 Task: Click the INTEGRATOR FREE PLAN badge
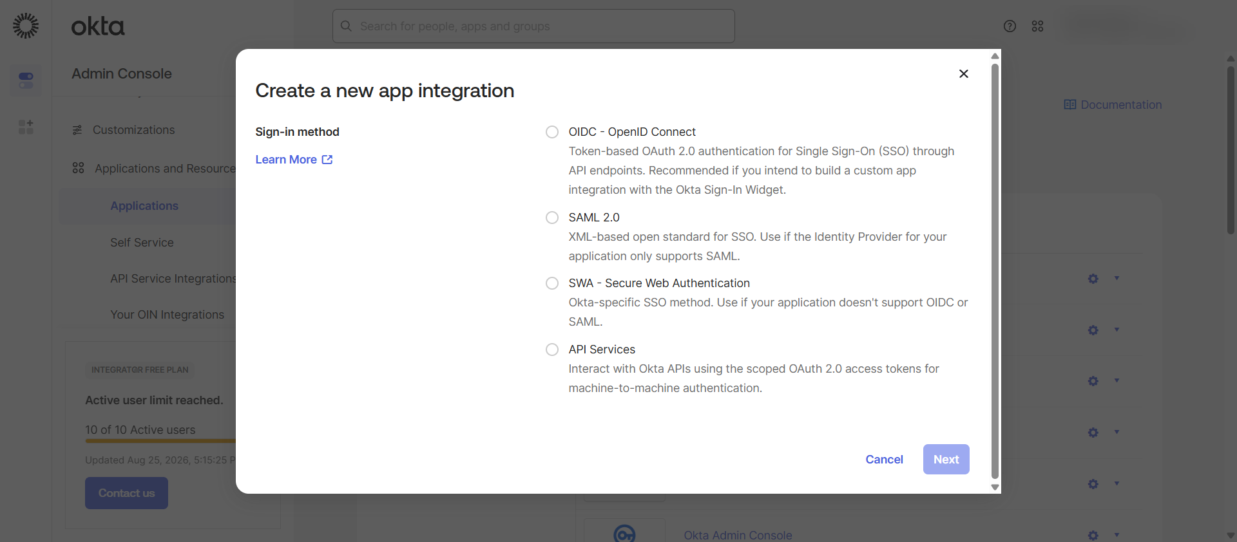(140, 370)
